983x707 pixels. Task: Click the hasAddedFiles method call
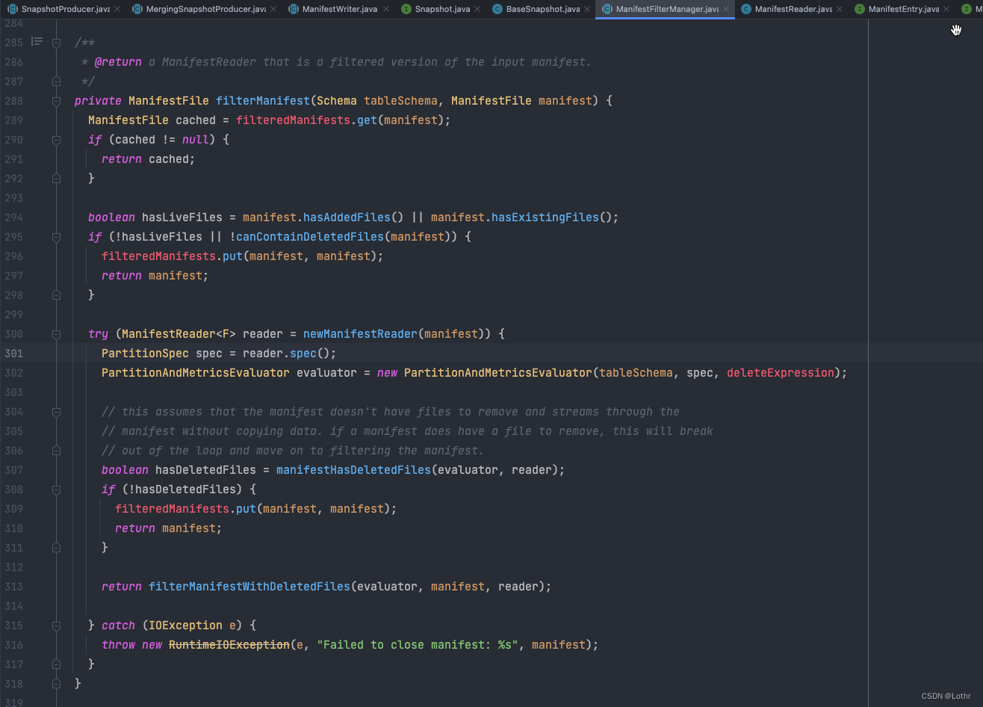347,217
